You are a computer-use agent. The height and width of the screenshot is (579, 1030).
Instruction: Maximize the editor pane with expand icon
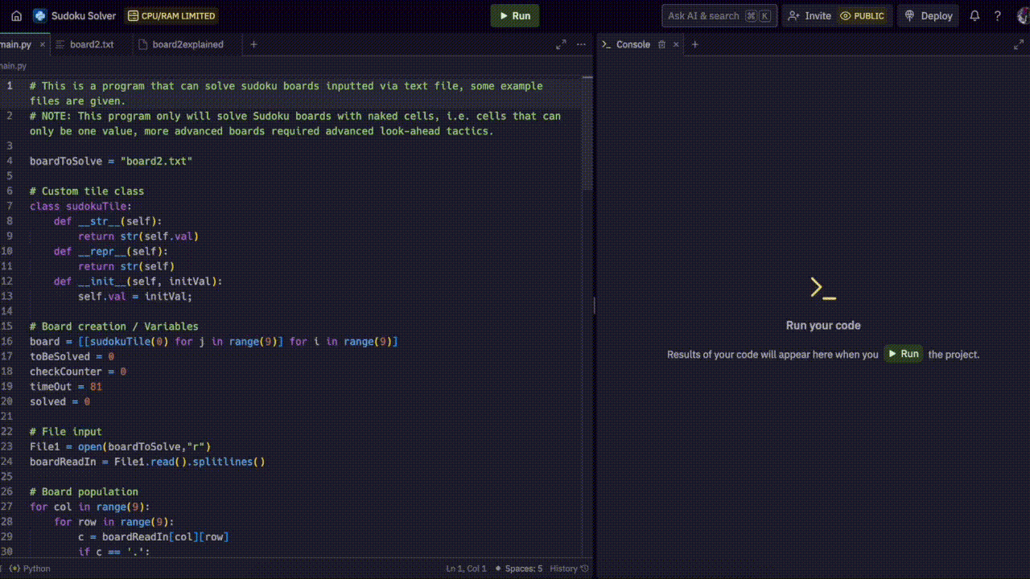point(561,45)
